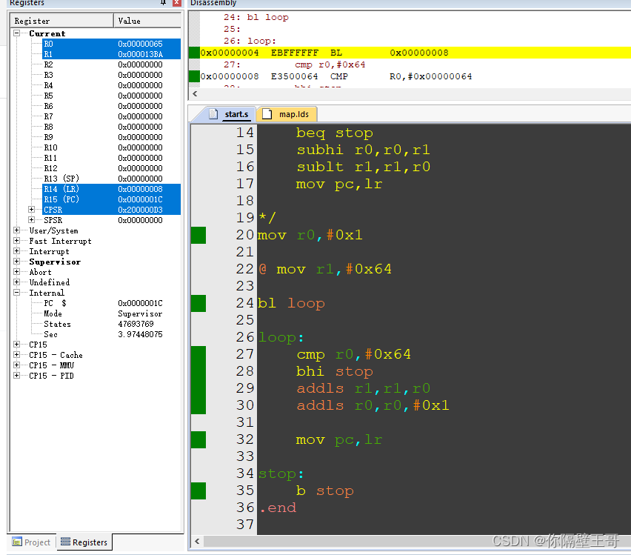This screenshot has height=555, width=631.
Task: Click the map.lds file icon
Action: click(267, 114)
